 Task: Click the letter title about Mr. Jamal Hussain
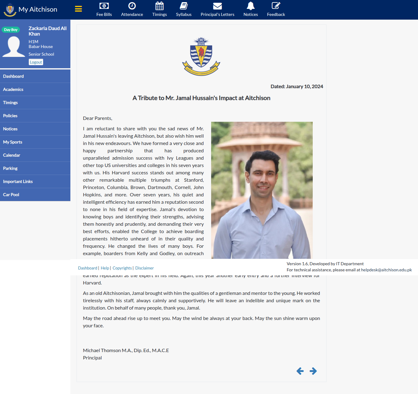point(201,98)
